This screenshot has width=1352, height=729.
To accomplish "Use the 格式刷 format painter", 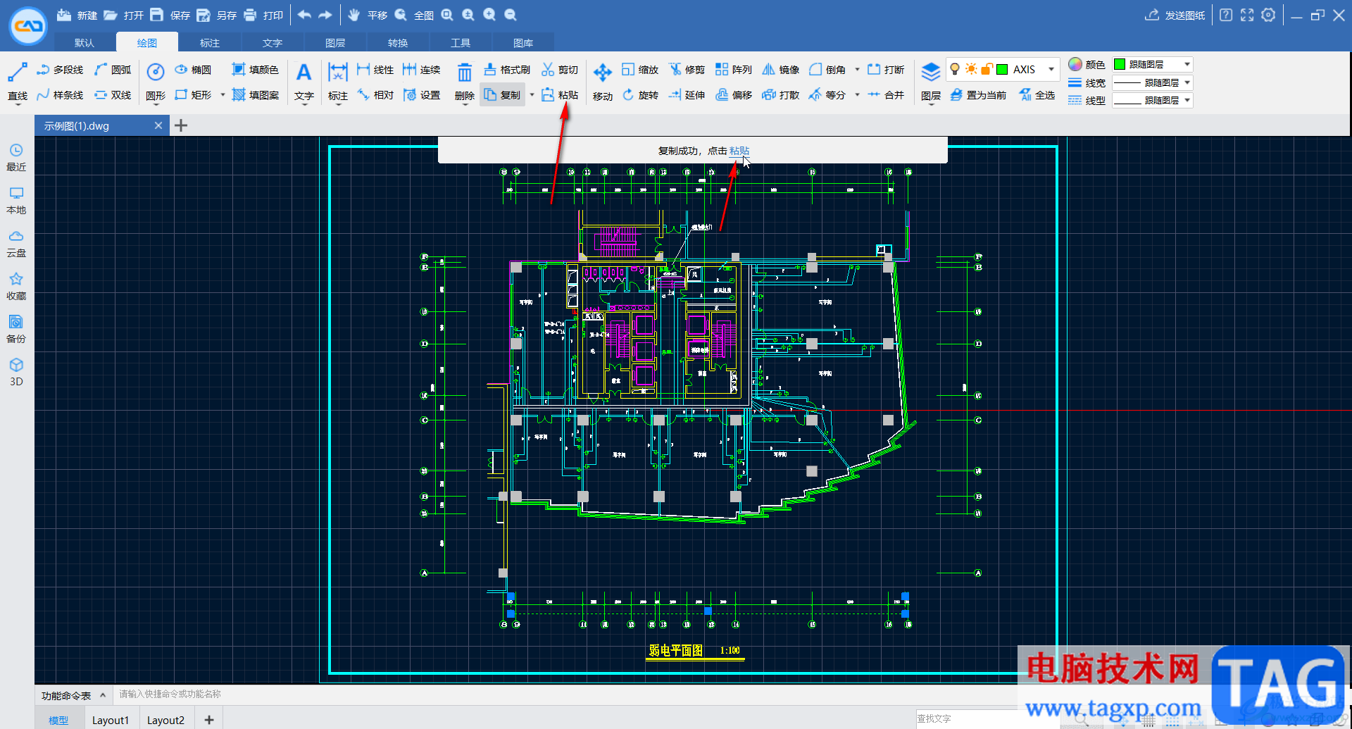I will pos(507,70).
